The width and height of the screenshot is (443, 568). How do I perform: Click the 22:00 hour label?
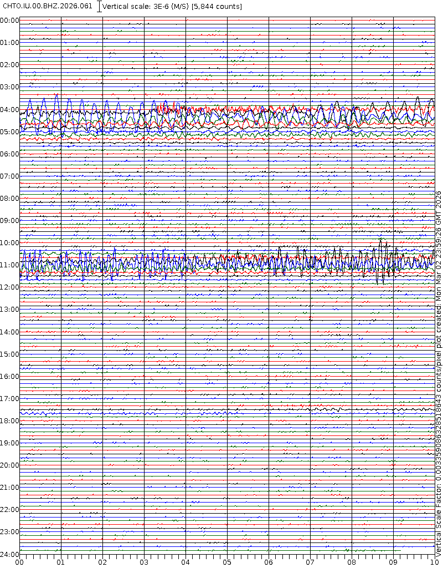pos(9,510)
